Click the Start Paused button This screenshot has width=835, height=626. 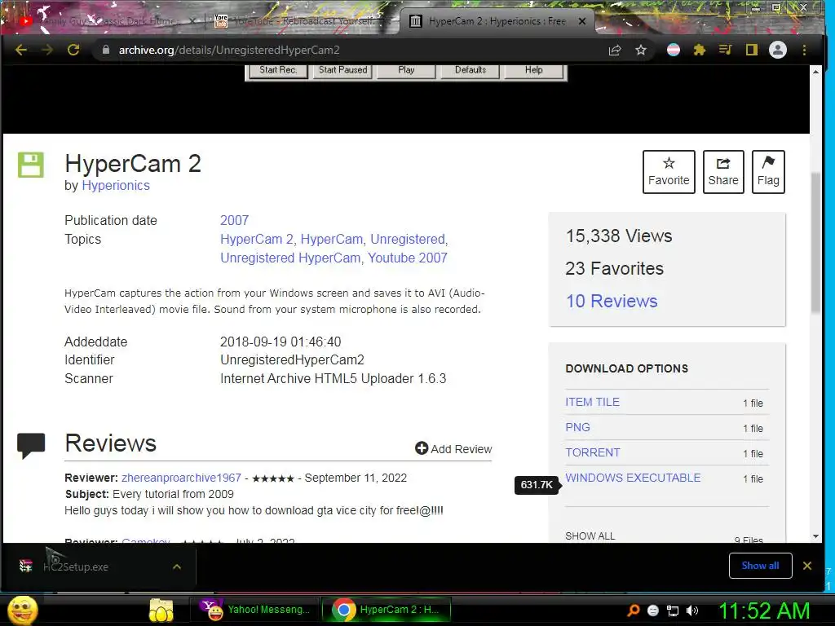pos(343,70)
